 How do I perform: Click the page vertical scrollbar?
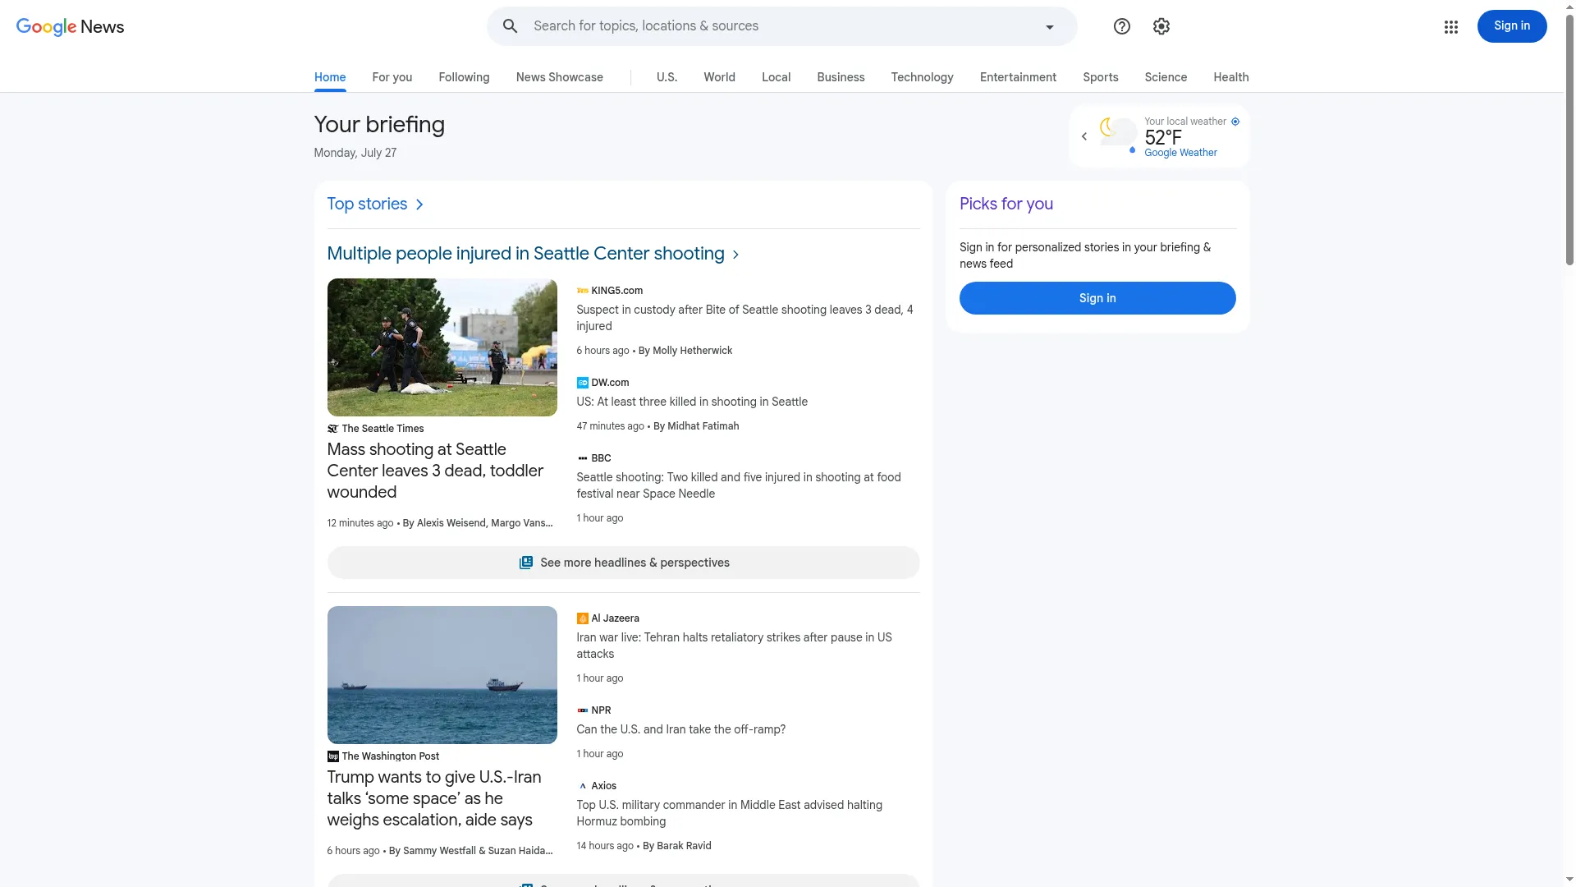1569,140
